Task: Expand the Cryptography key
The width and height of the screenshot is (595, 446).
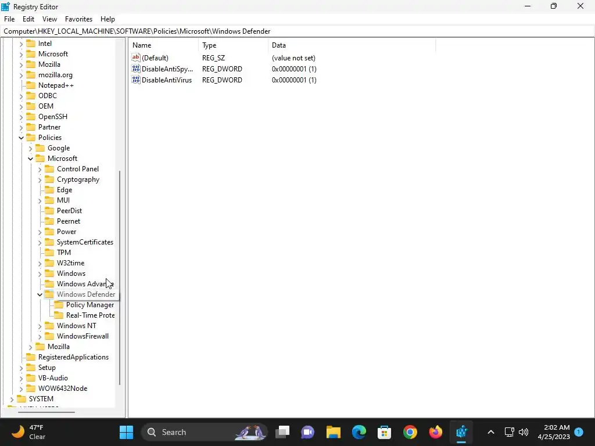Action: pos(40,180)
